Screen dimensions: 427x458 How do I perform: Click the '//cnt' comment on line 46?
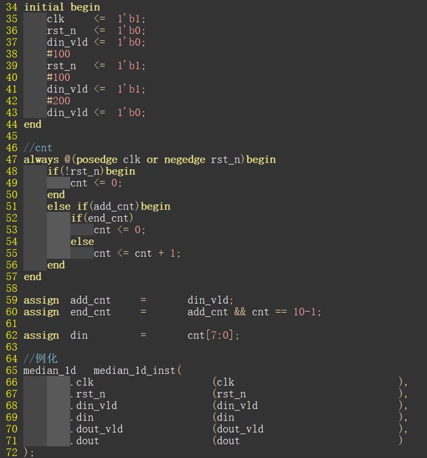pos(38,148)
